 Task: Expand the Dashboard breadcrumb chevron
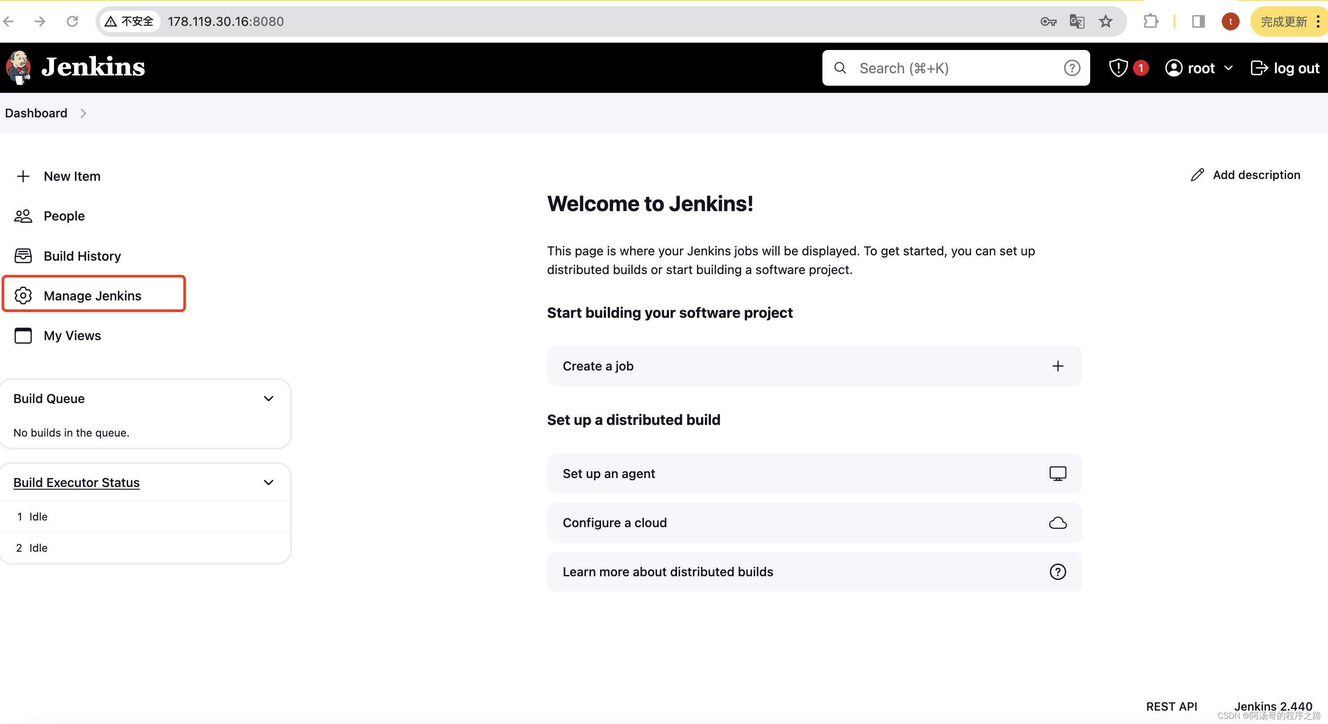[83, 113]
